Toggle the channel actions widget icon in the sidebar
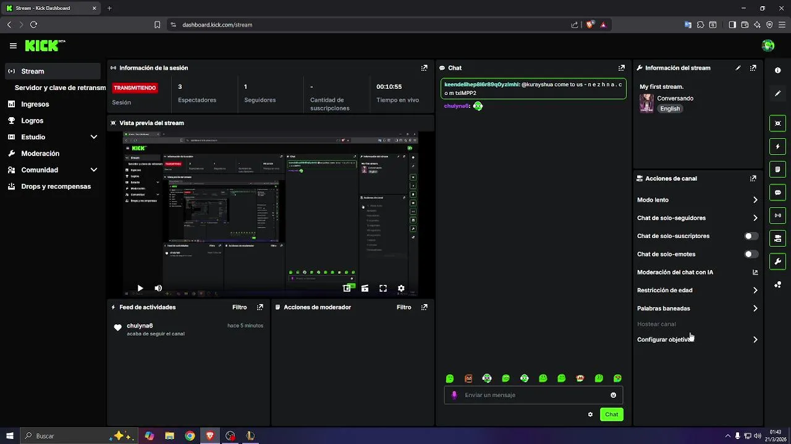This screenshot has height=444, width=791. 777,238
